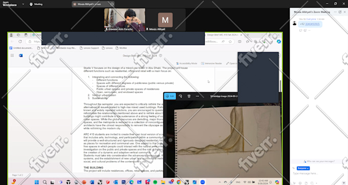Open the Everyone recipient dropdown
Viewport: 348px width, 185px height.
pyautogui.click(x=303, y=168)
